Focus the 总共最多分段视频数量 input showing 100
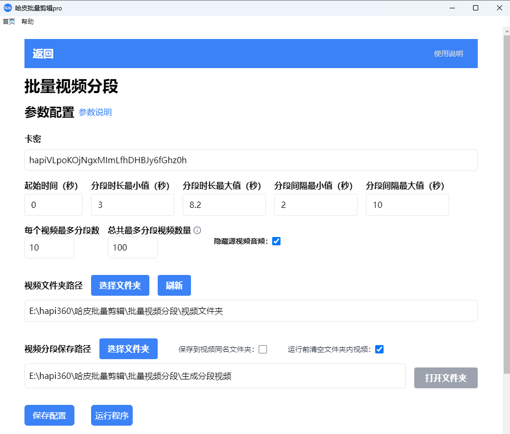 point(133,247)
